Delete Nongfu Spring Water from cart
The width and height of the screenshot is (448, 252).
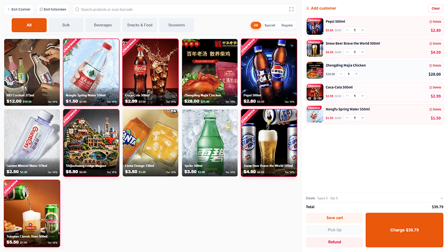coord(435,109)
